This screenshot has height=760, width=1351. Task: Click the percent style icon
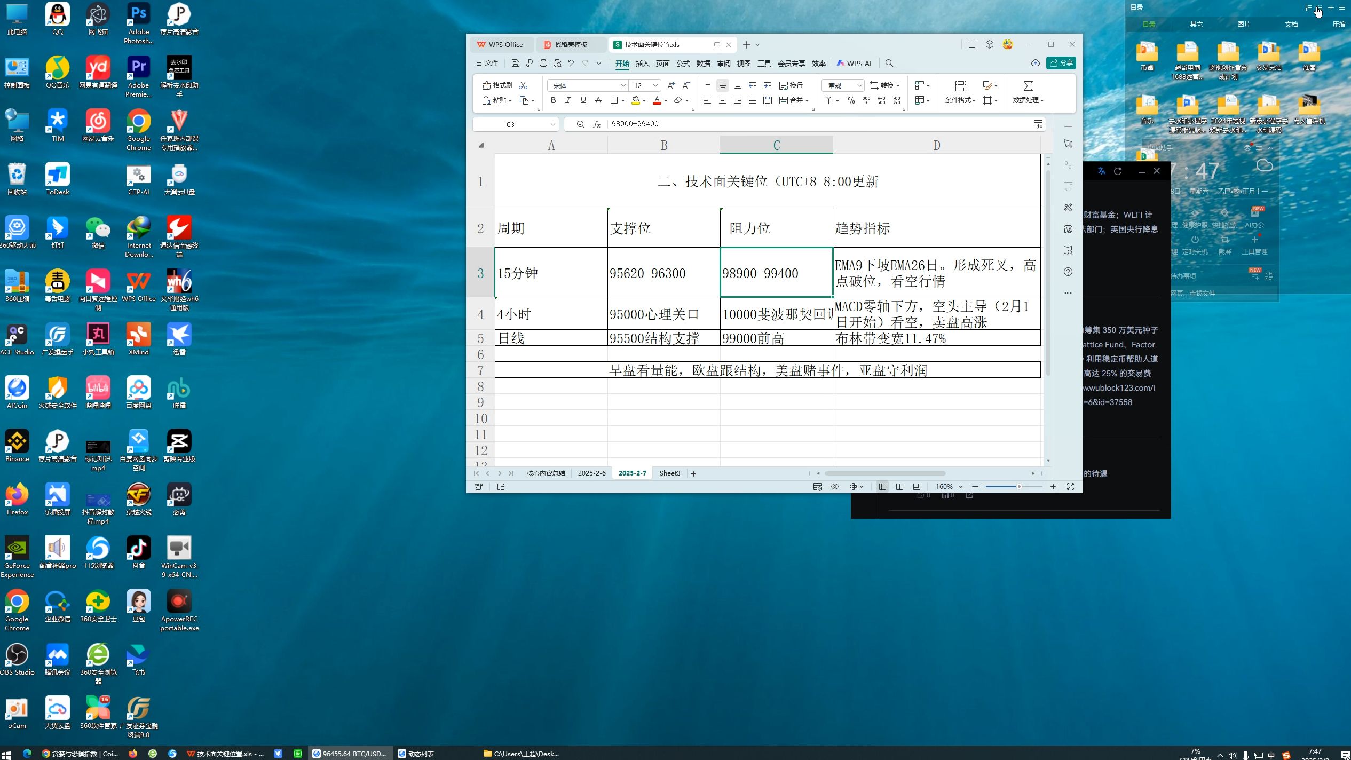[x=851, y=100]
